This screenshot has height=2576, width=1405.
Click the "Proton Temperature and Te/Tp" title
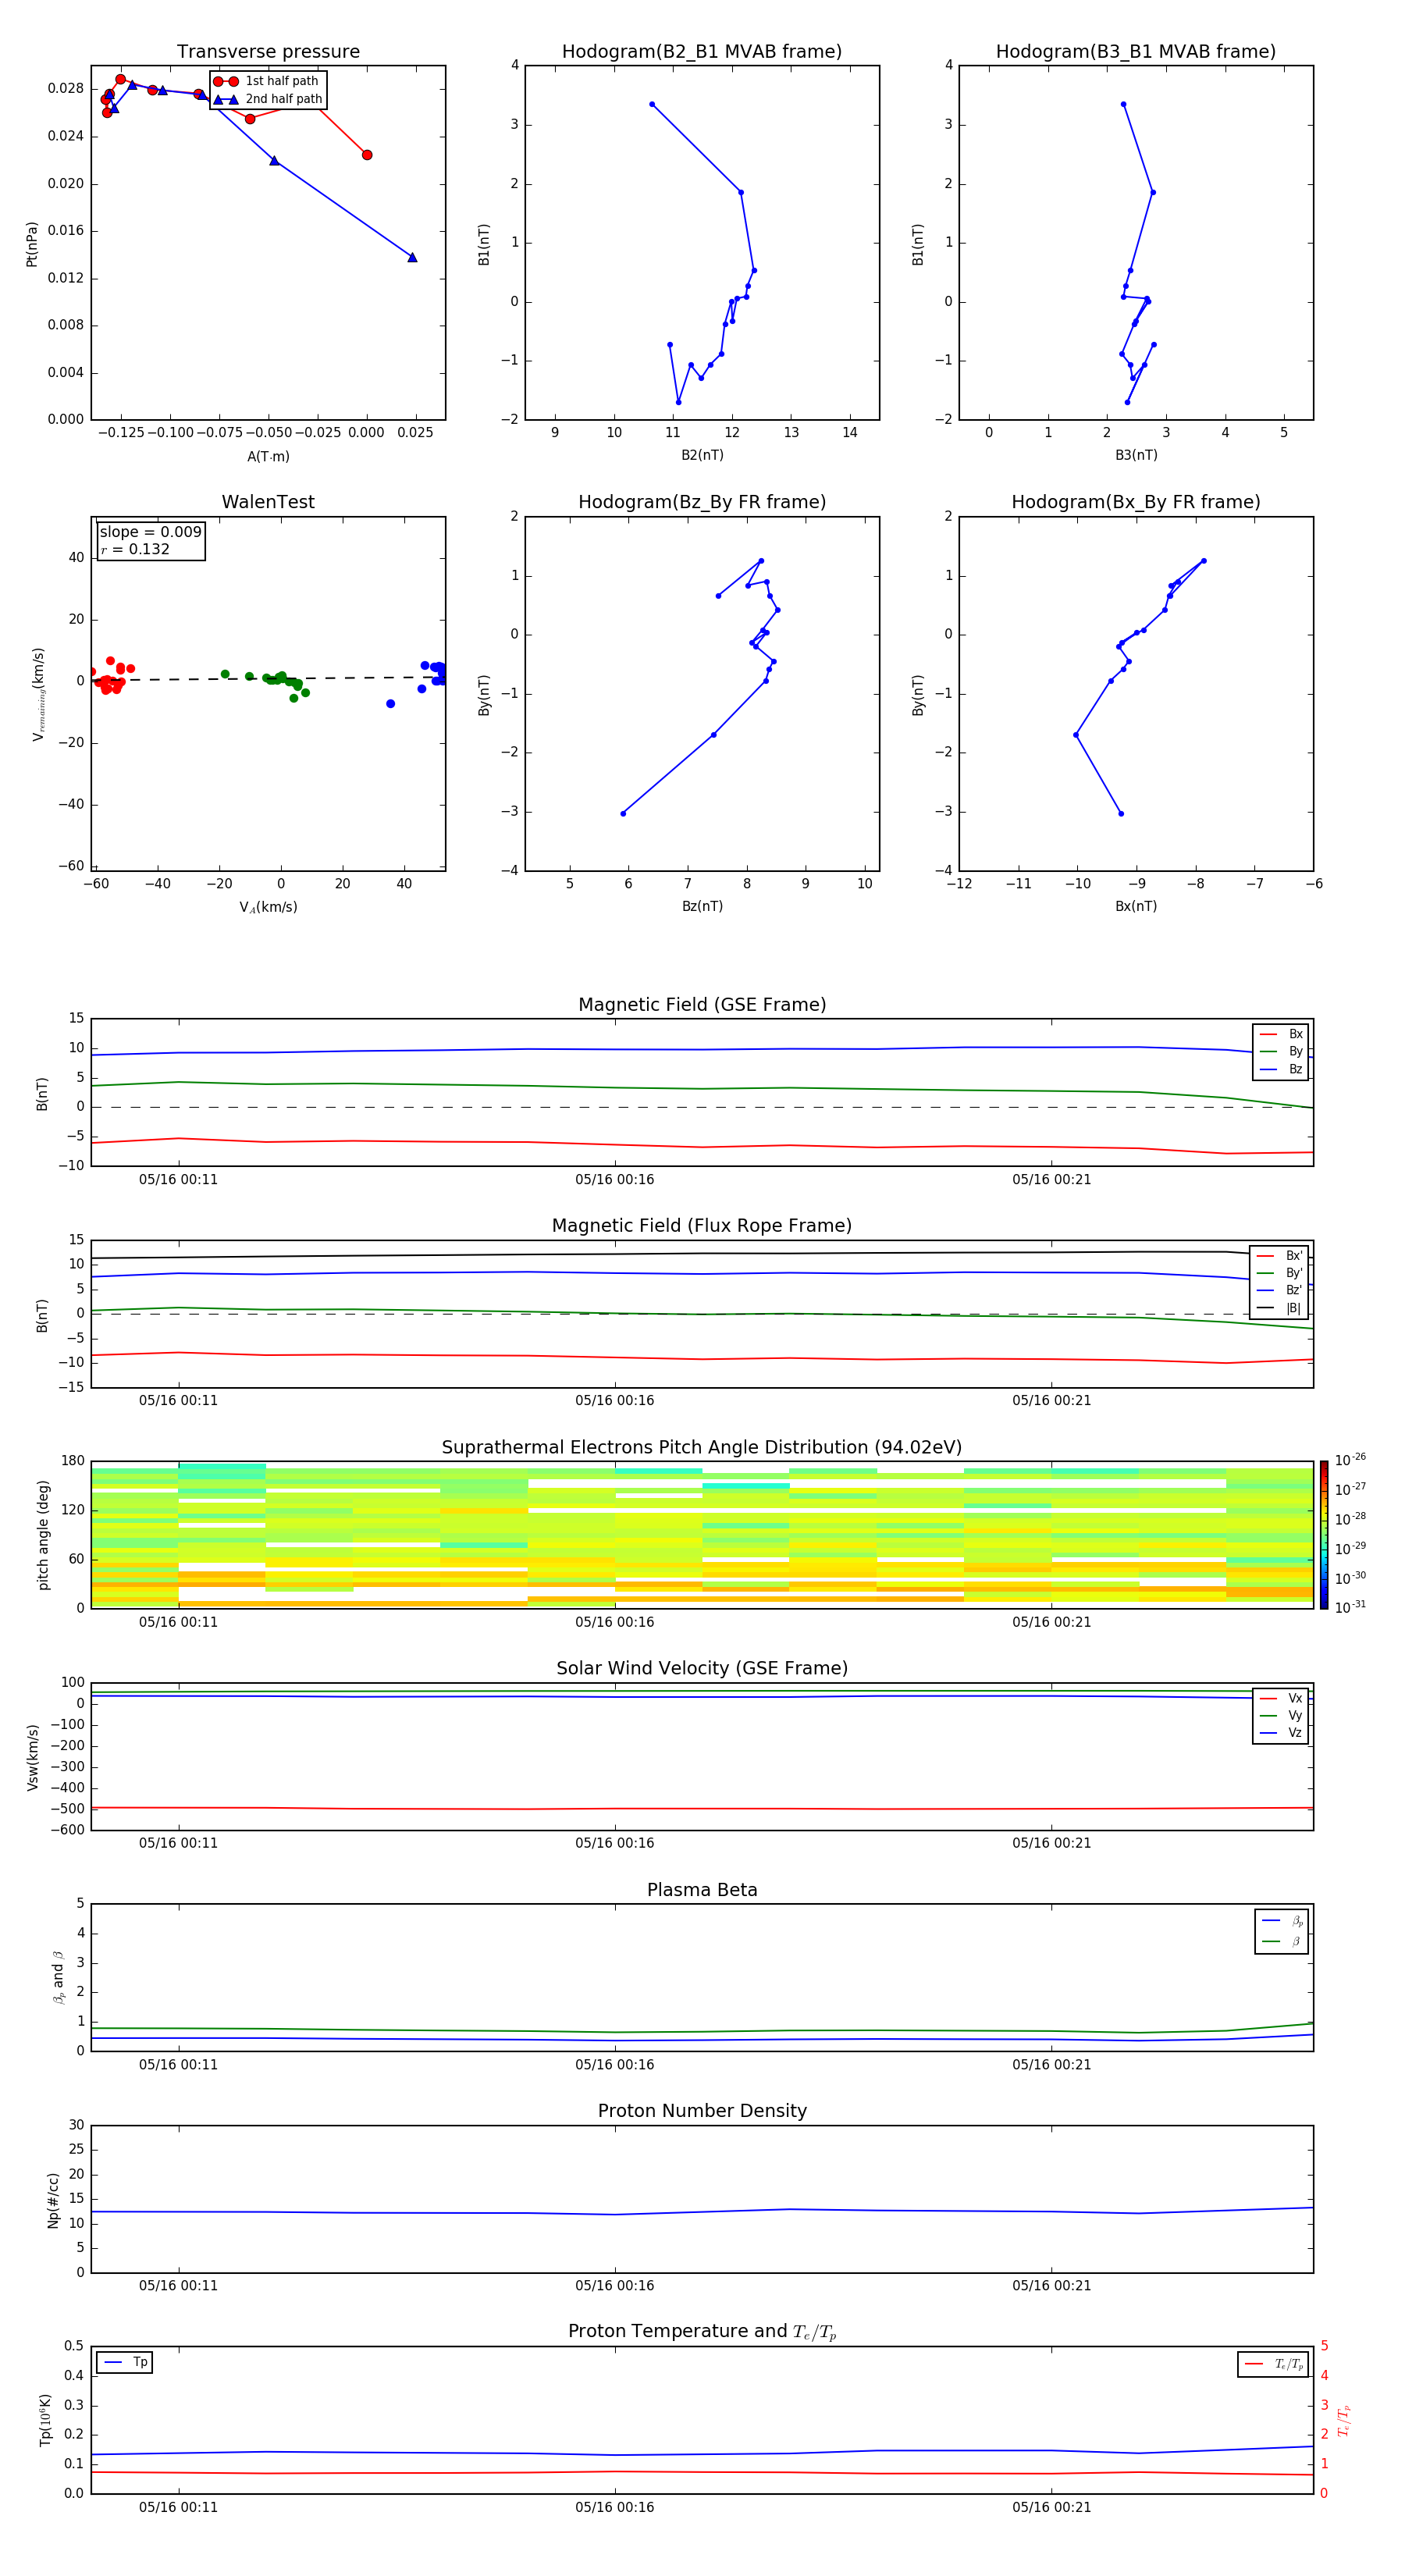pos(702,2332)
